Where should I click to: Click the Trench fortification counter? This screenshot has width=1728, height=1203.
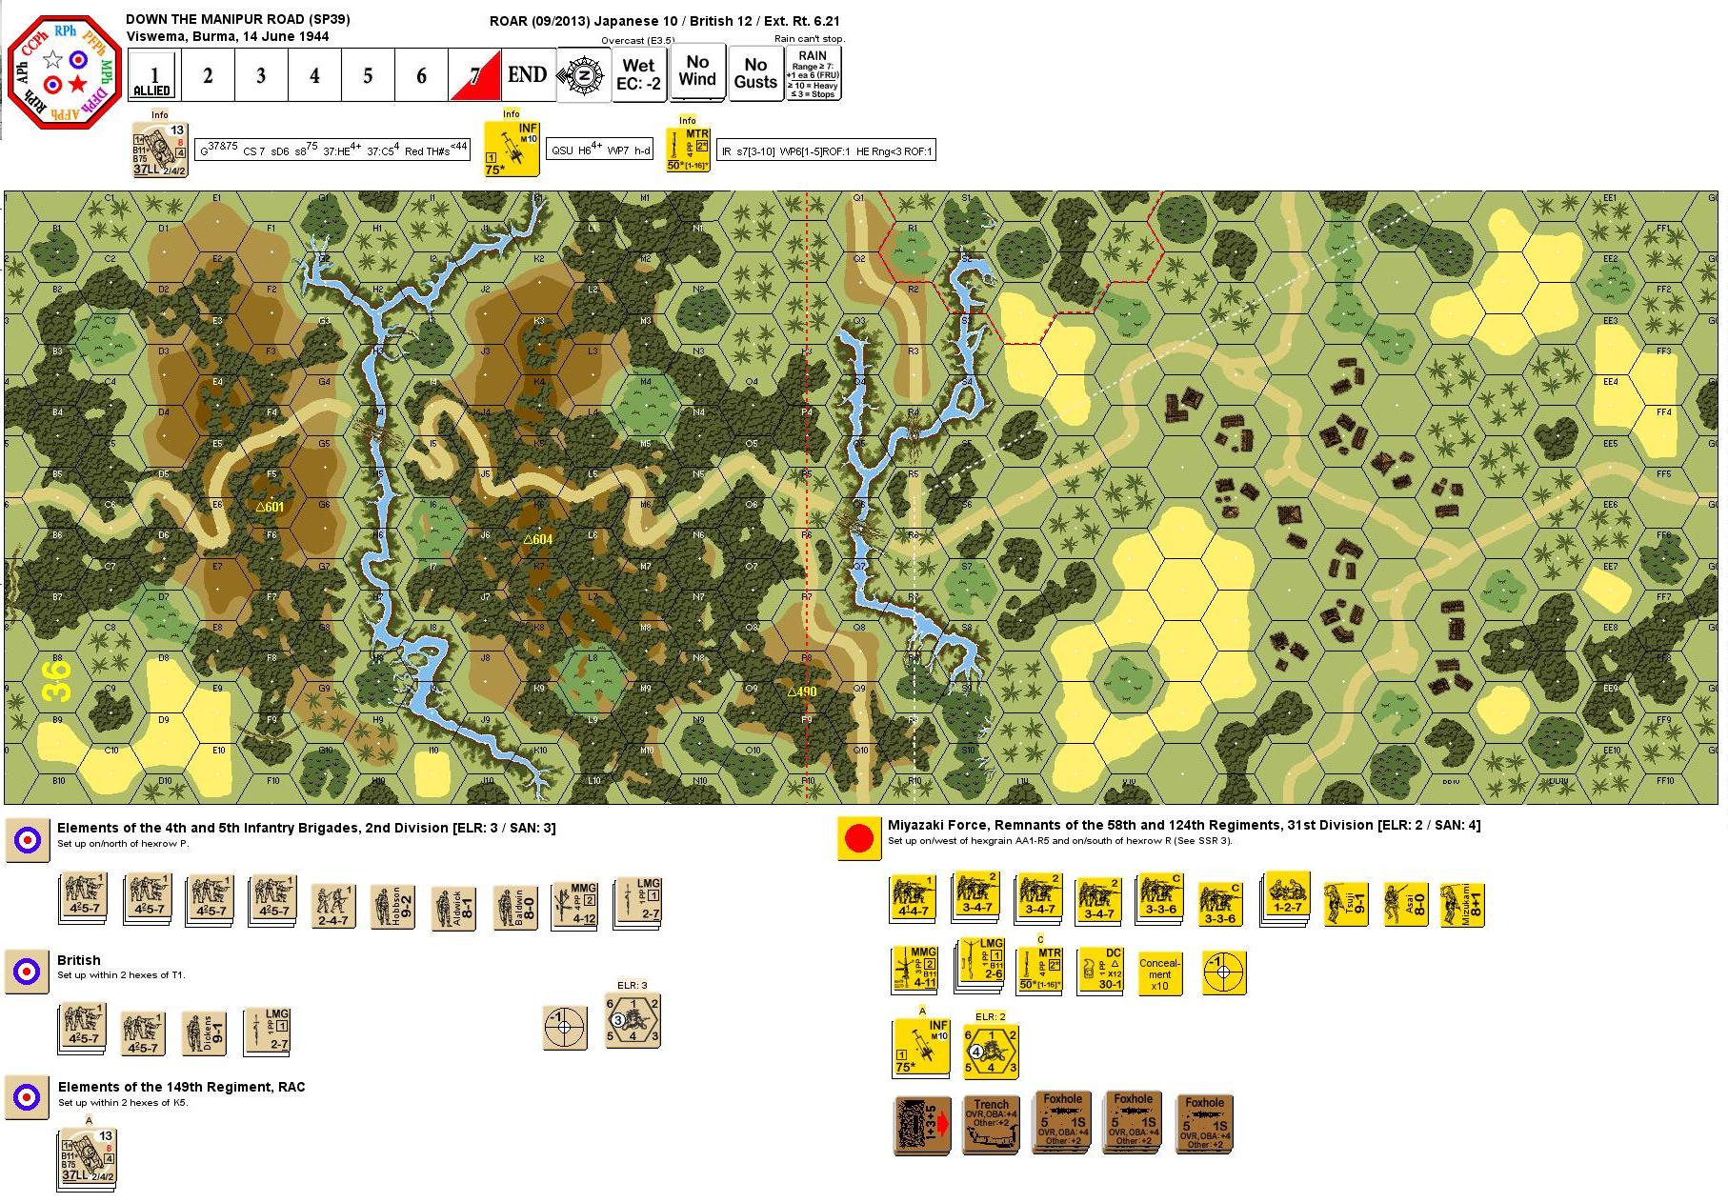pos(992,1126)
